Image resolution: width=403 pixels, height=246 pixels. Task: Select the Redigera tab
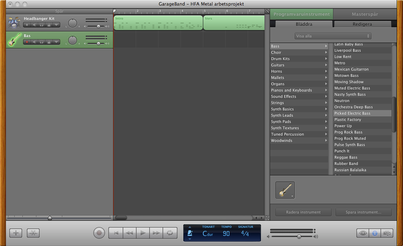362,24
